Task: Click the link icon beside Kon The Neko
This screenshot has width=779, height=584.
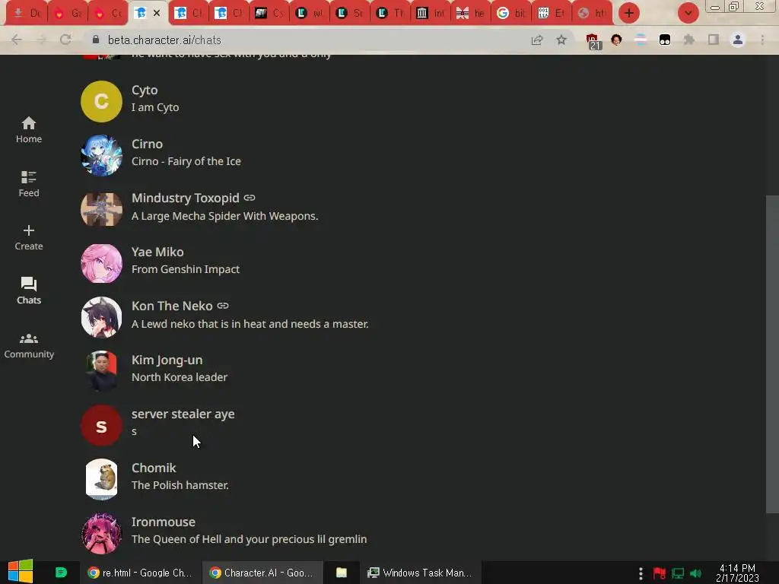Action: (x=223, y=306)
